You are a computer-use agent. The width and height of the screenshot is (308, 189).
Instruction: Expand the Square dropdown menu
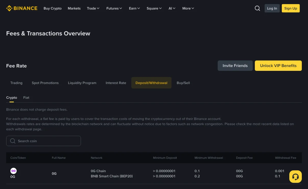154,8
